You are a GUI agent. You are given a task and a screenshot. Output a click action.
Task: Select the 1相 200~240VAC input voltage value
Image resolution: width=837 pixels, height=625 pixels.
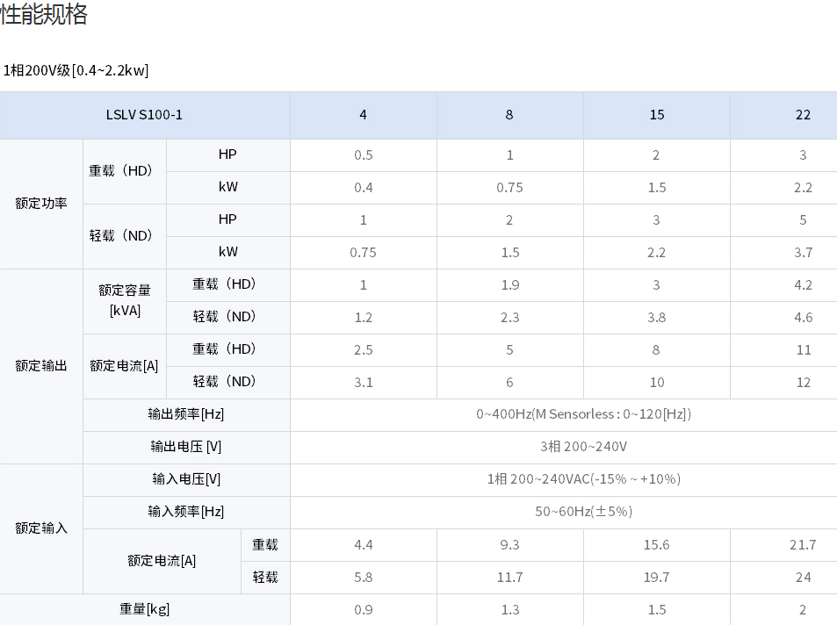583,480
